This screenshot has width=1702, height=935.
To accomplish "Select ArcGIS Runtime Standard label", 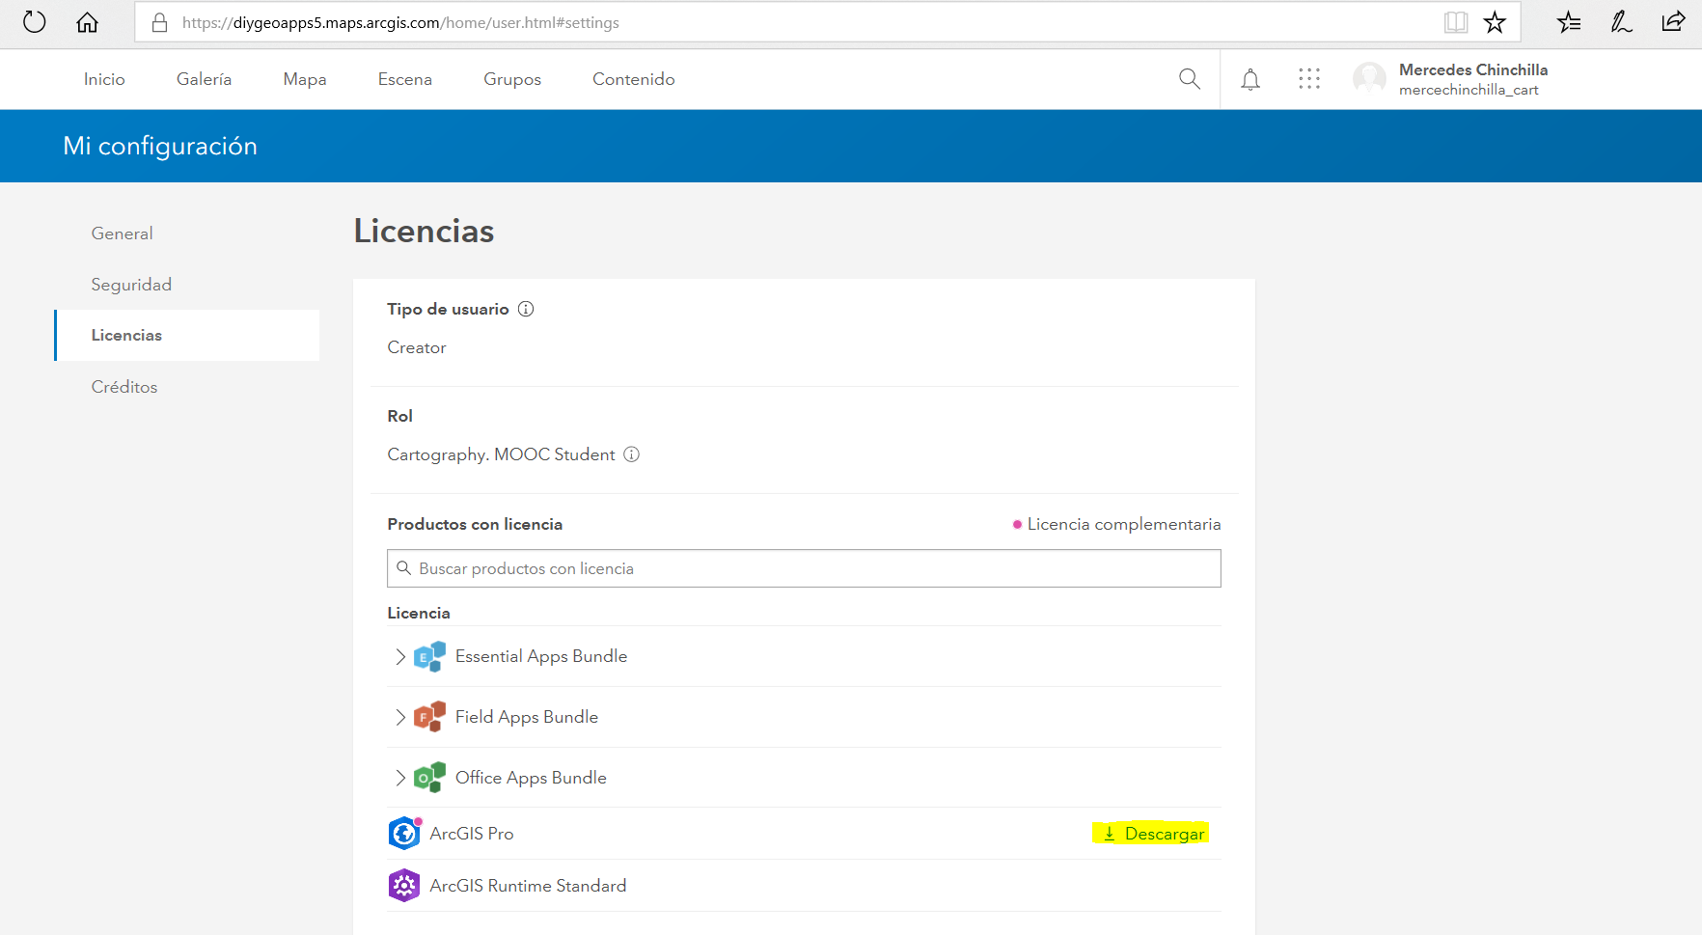I will point(528,886).
